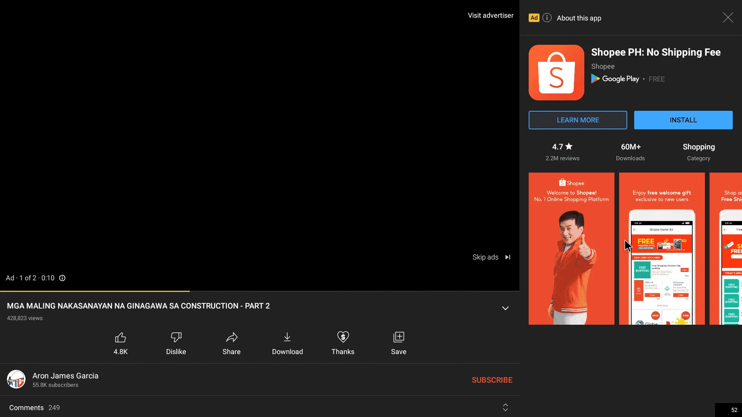Image resolution: width=742 pixels, height=417 pixels.
Task: Click the INSTALL button
Action: pos(683,120)
